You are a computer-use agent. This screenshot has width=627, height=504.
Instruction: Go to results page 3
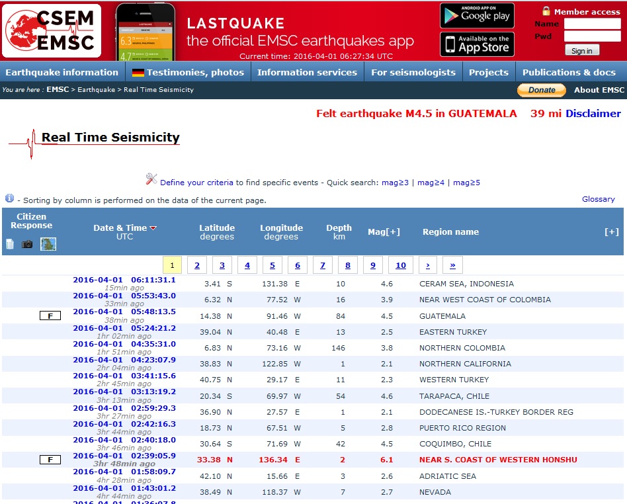coord(222,265)
